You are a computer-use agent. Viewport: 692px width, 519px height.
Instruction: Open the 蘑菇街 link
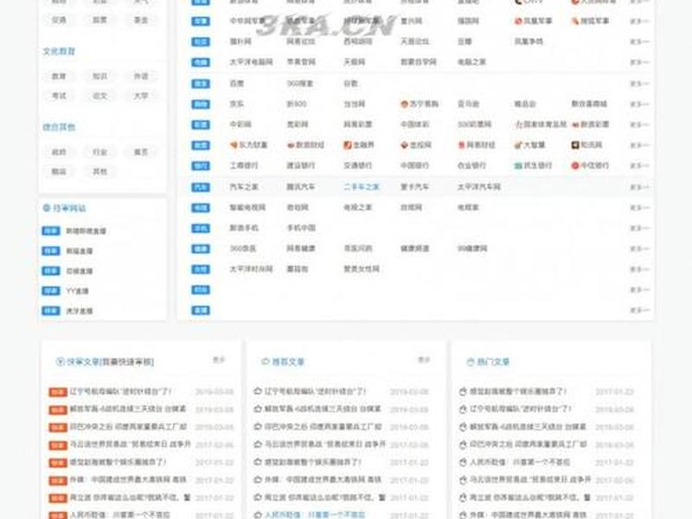298,269
